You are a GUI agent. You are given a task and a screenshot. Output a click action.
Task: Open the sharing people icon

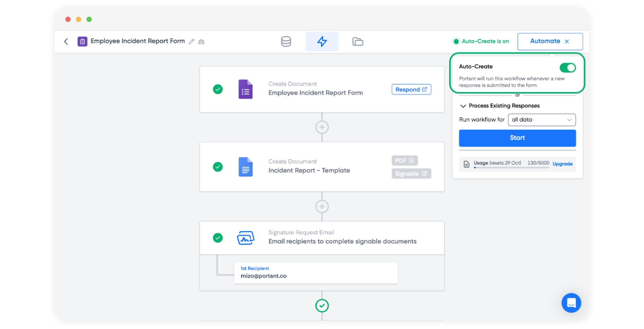[x=201, y=41]
